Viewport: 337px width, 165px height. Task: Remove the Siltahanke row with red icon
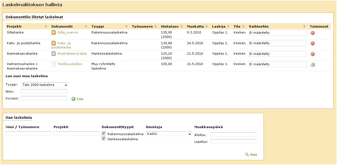pyautogui.click(x=313, y=33)
